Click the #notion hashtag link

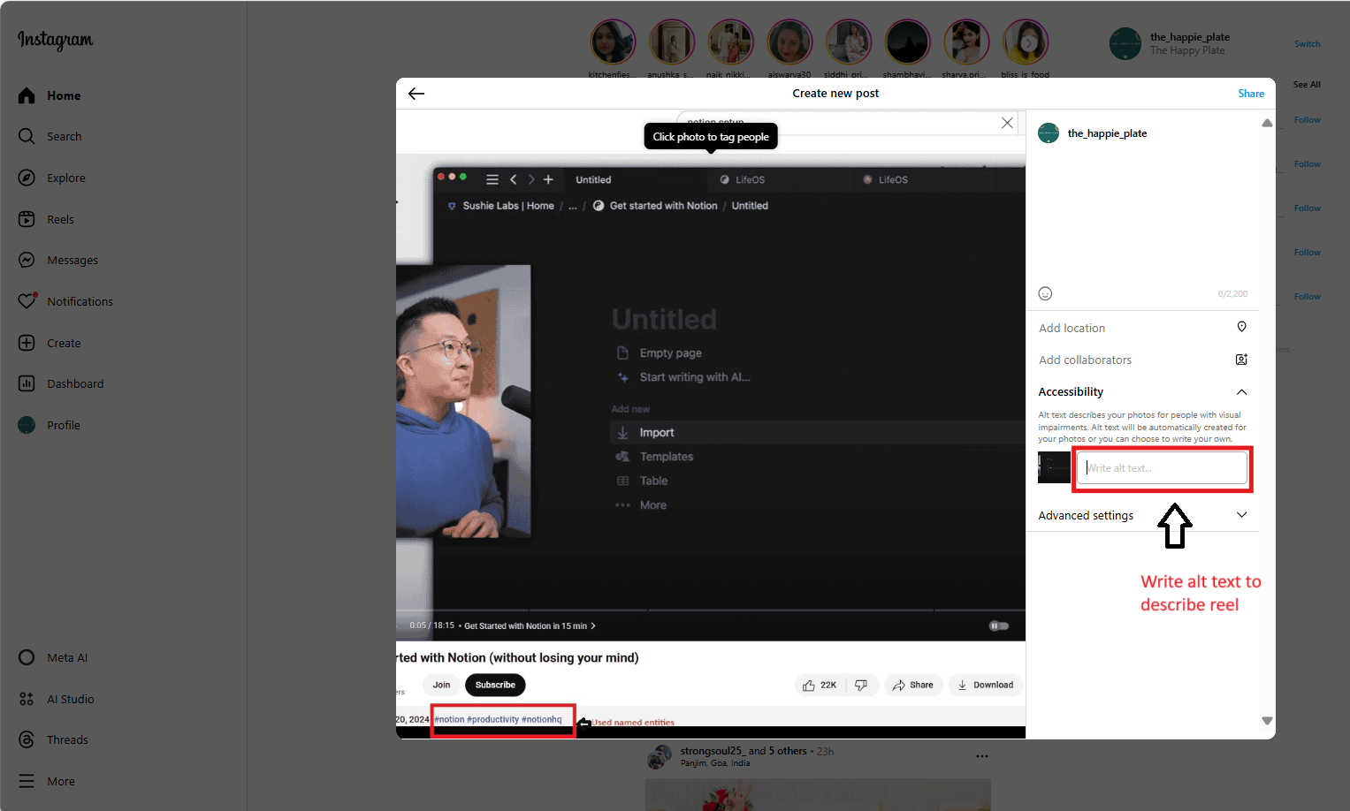coord(449,719)
